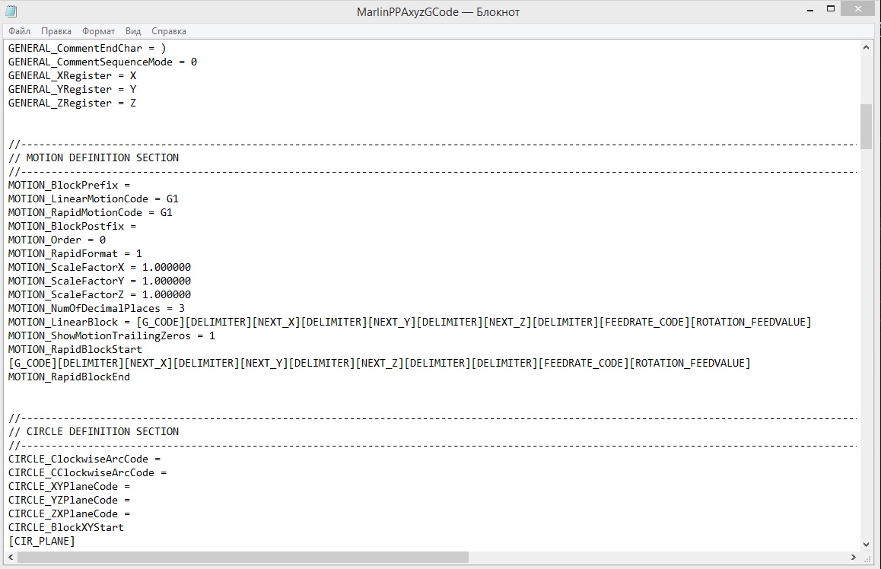Click the line CIRCLE_ClockwiseArcCode =
The width and height of the screenshot is (881, 569).
pyautogui.click(x=84, y=459)
